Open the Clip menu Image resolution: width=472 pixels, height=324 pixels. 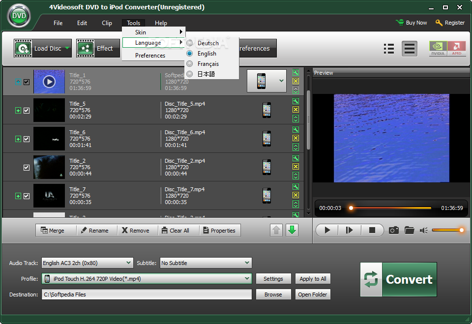pyautogui.click(x=107, y=23)
